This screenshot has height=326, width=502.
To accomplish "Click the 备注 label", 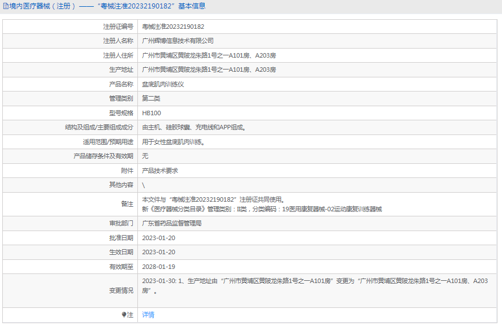I will coord(127,204).
